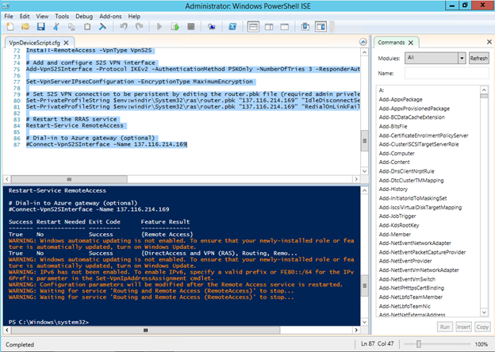Click script pane vertical scrollbar thumb
This screenshot has width=495, height=352.
364,140
